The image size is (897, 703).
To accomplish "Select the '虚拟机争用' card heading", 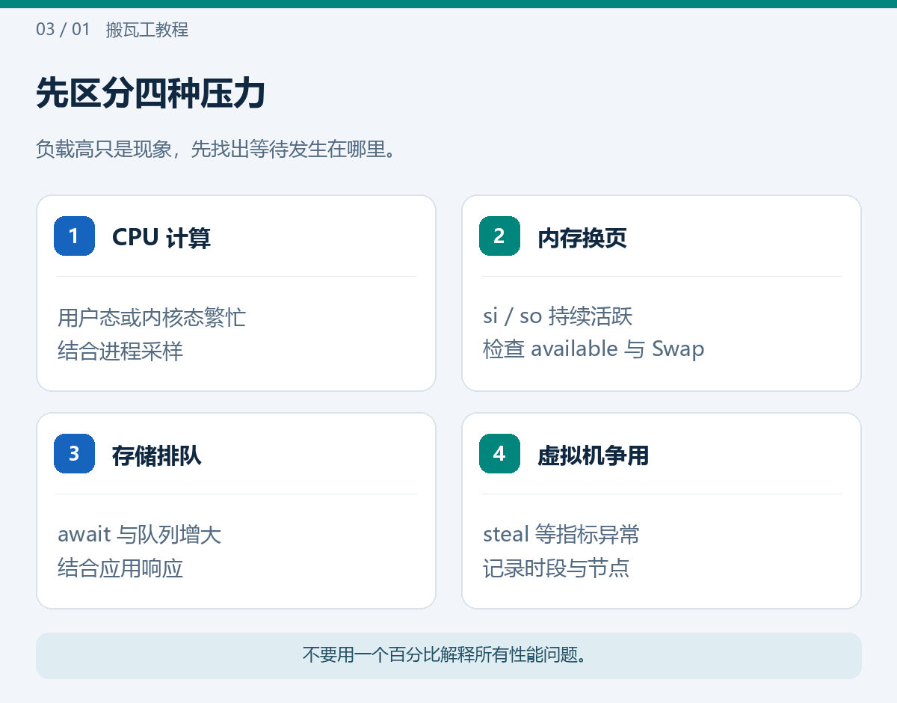I will click(x=594, y=455).
